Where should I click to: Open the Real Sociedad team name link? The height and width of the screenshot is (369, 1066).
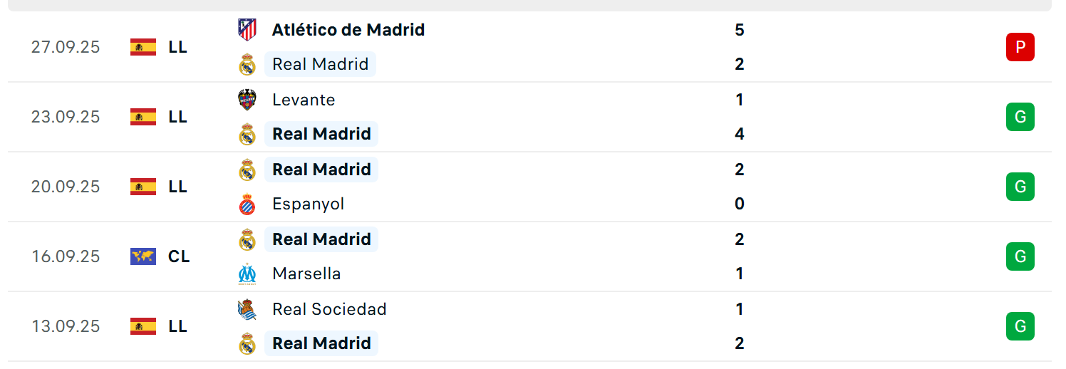point(329,309)
